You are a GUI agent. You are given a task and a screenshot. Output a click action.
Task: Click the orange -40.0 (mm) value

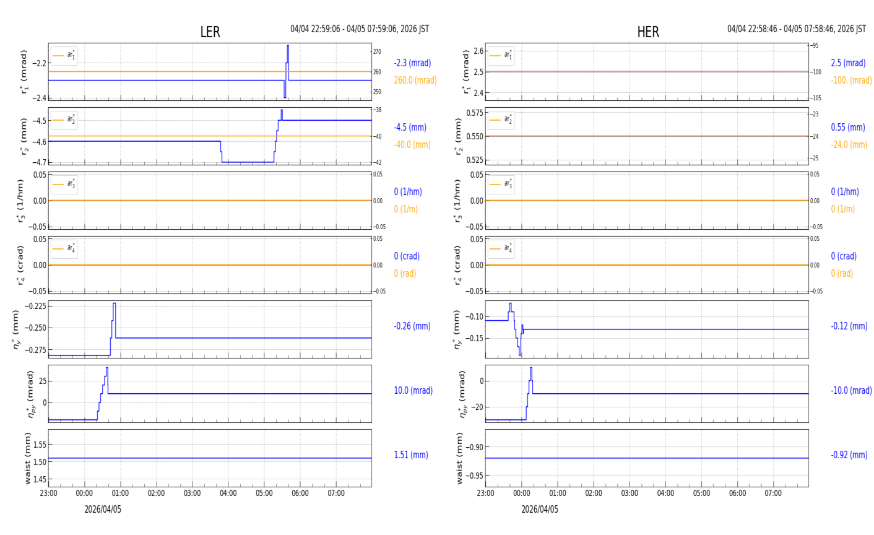(412, 145)
